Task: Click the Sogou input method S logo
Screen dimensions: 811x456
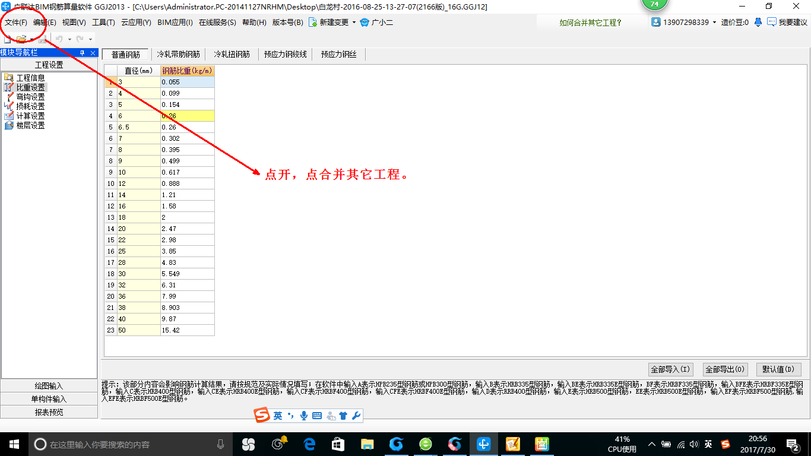Action: 262,416
